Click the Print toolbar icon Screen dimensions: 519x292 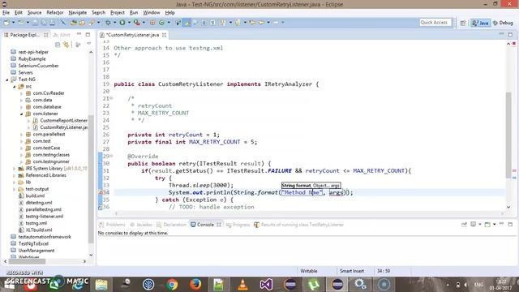52,23
